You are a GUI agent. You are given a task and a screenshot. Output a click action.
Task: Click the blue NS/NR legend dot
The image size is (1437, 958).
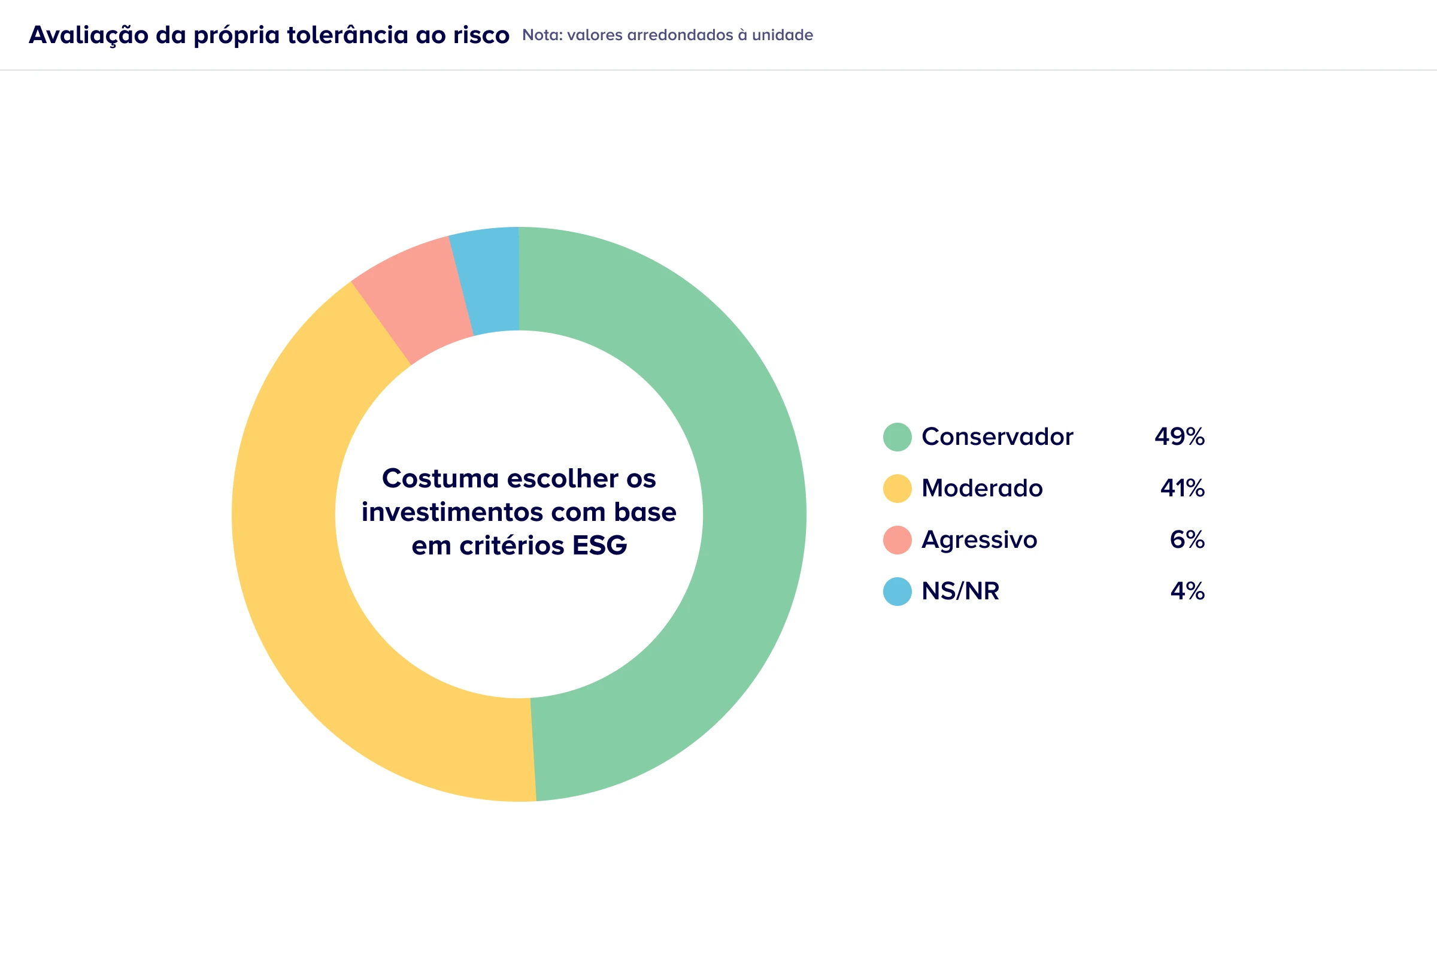(x=897, y=591)
